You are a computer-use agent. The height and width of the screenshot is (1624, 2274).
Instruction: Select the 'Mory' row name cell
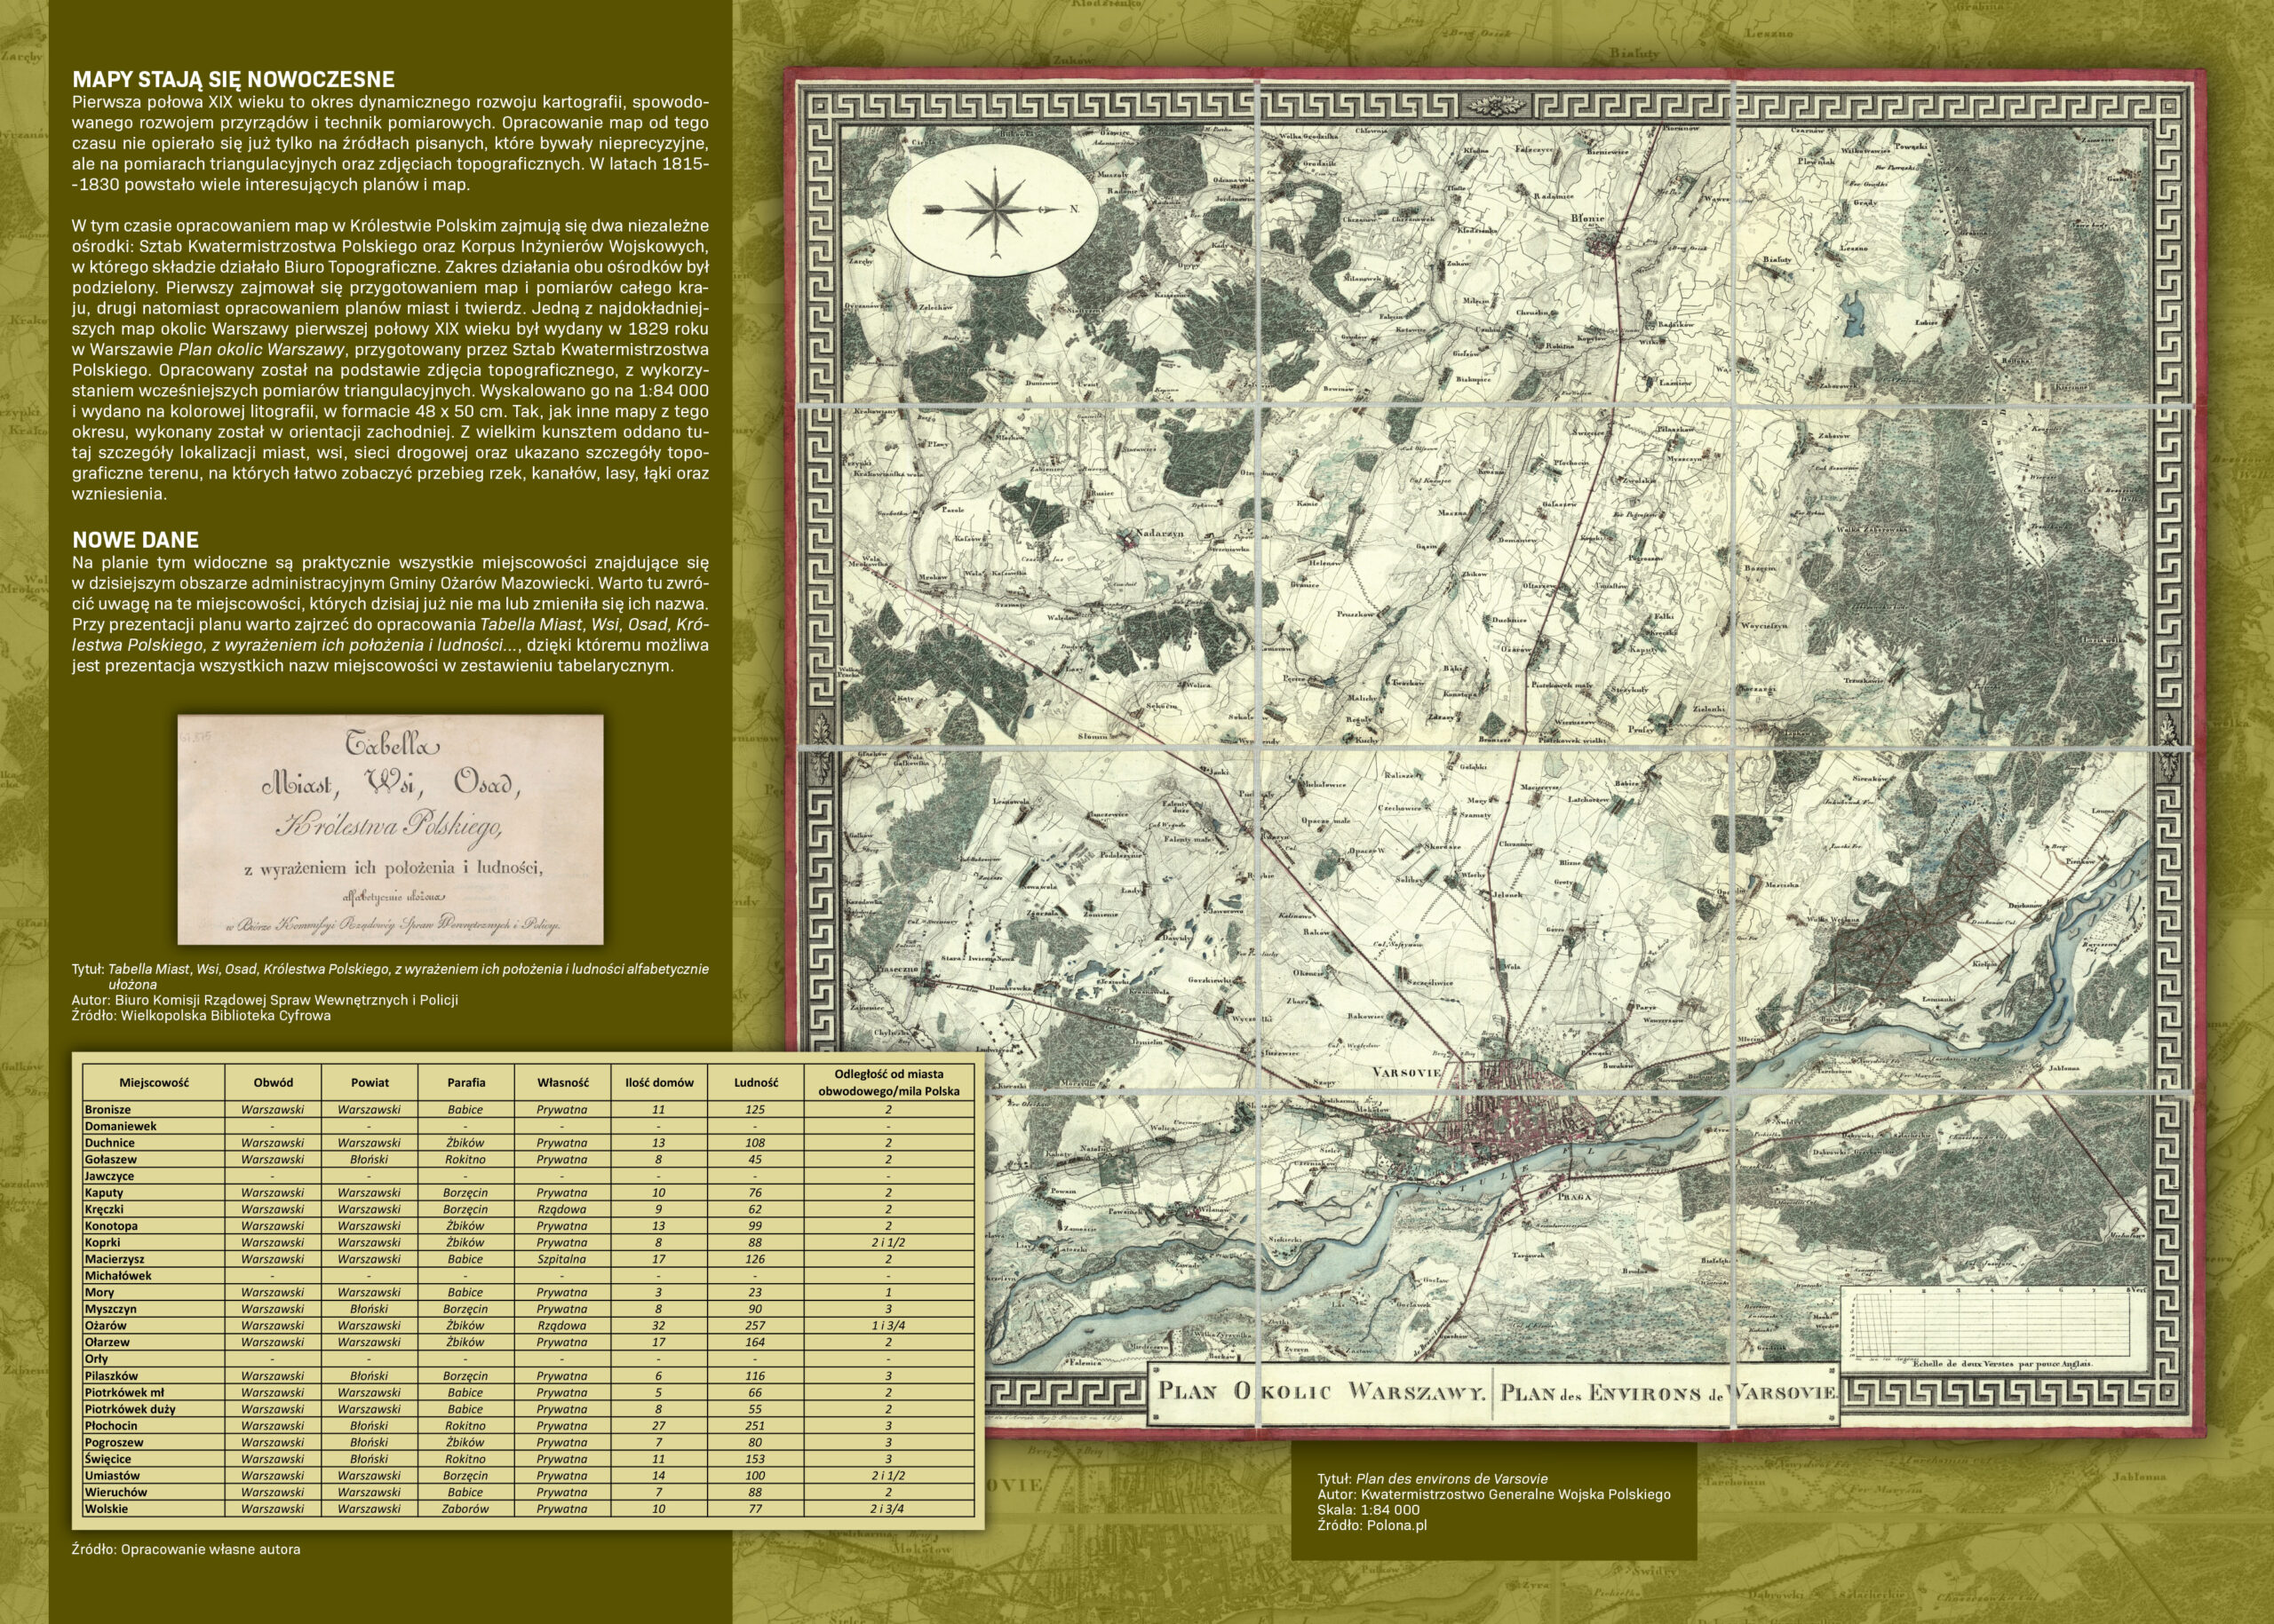coord(154,1292)
